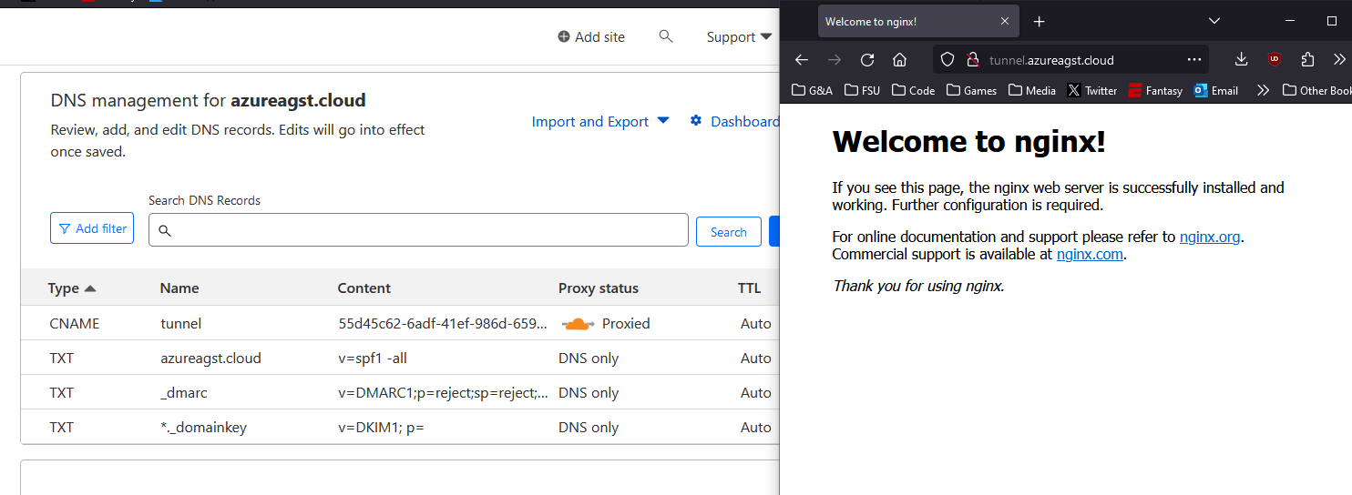
Task: Open the Games bookmarks folder
Action: (972, 90)
